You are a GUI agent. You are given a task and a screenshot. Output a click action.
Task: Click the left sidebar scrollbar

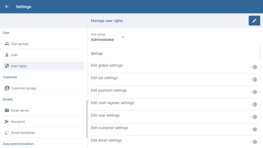coord(87,119)
